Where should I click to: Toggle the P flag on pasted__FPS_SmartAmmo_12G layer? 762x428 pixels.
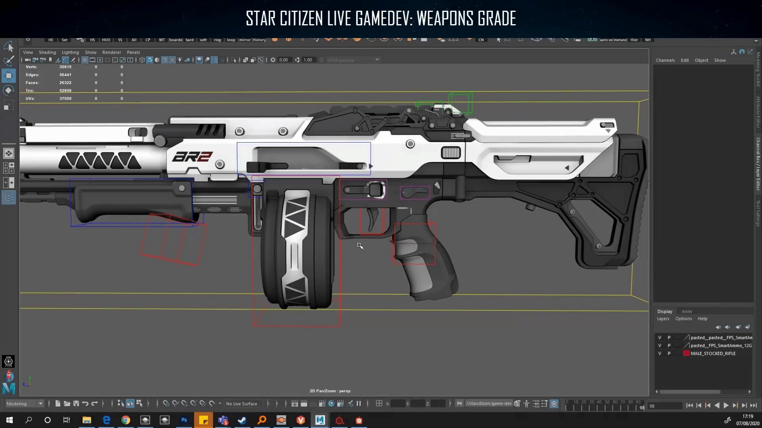[669, 346]
